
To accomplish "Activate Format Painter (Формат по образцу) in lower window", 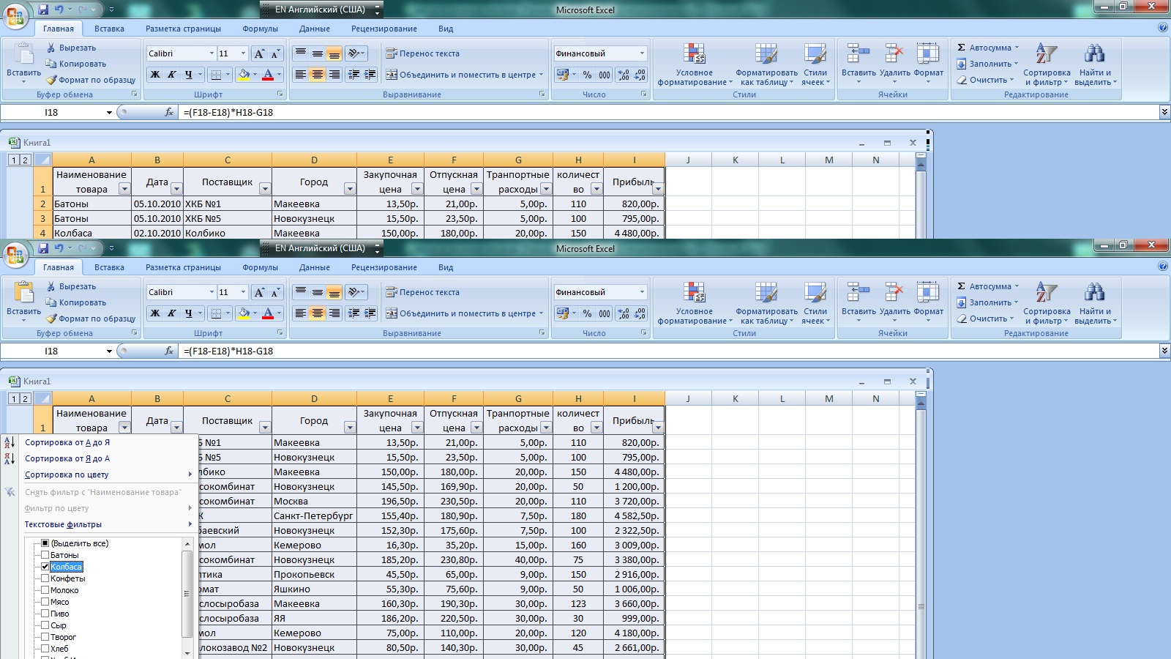I will pos(91,319).
